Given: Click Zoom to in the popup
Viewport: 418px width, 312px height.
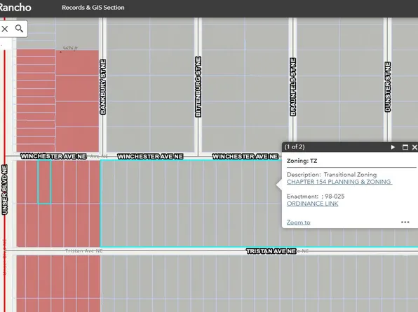Looking at the screenshot, I should [298, 222].
